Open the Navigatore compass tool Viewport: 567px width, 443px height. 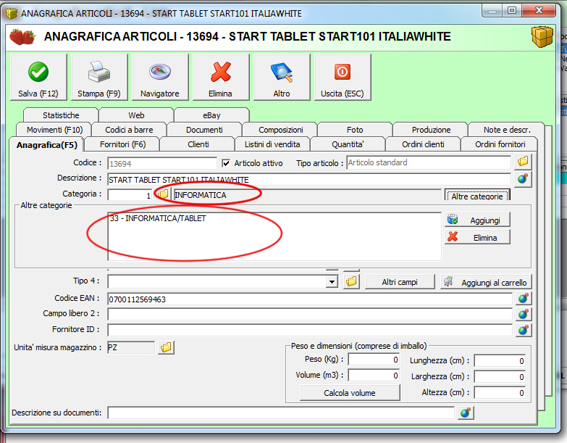(x=160, y=77)
